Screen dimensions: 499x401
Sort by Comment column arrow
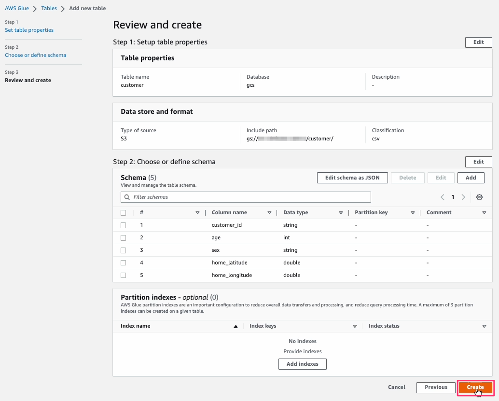tap(484, 213)
